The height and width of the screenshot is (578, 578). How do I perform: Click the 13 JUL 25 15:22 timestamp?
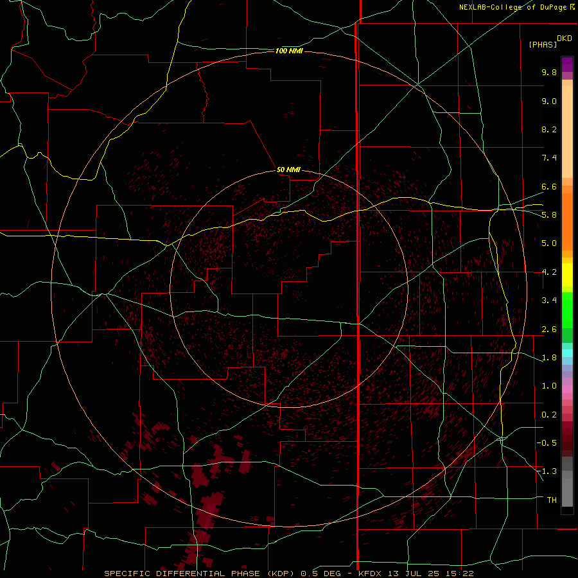coord(430,574)
